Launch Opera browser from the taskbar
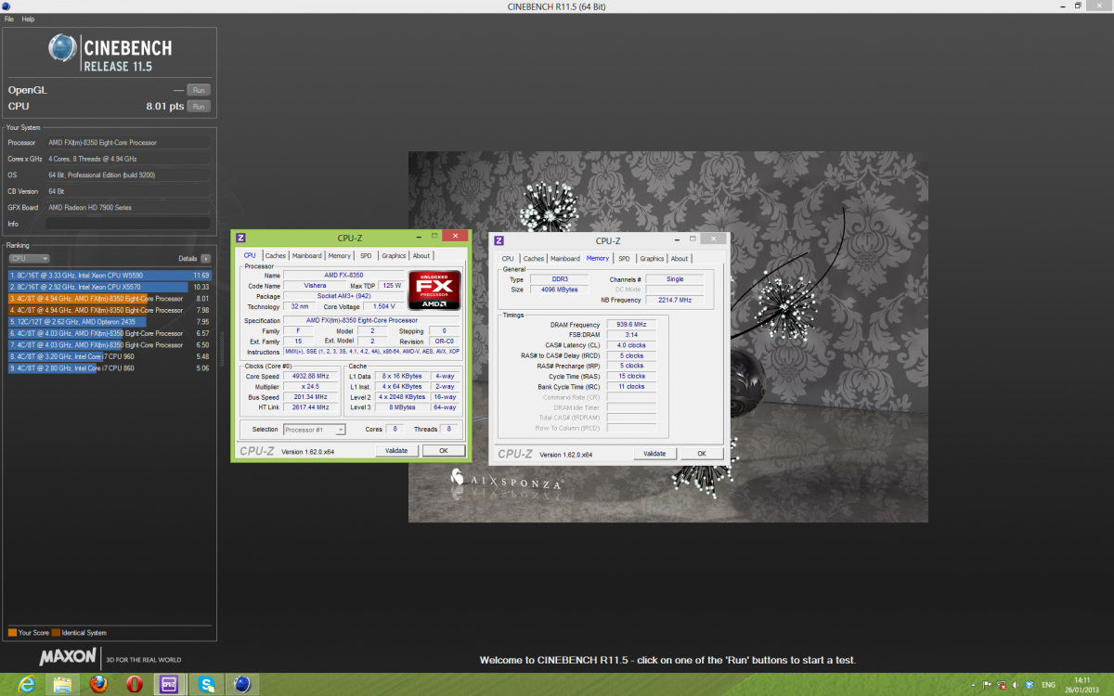1114x696 pixels. (x=135, y=685)
